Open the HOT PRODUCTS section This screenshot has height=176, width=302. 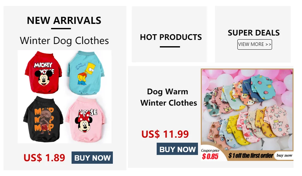[x=171, y=37]
